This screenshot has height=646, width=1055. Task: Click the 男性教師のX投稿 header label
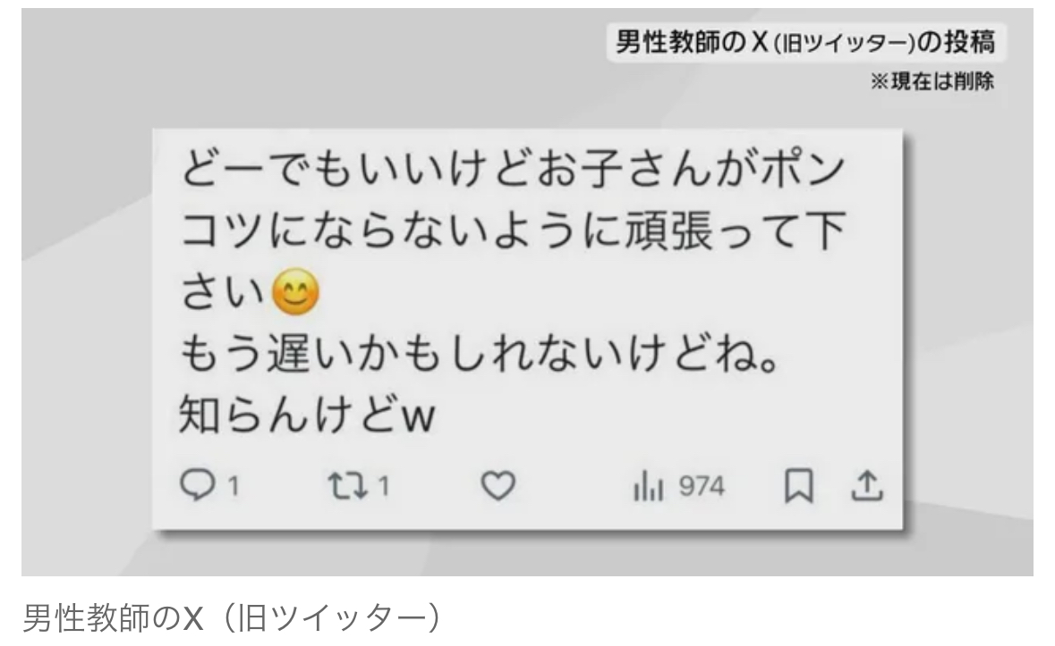[x=805, y=42]
